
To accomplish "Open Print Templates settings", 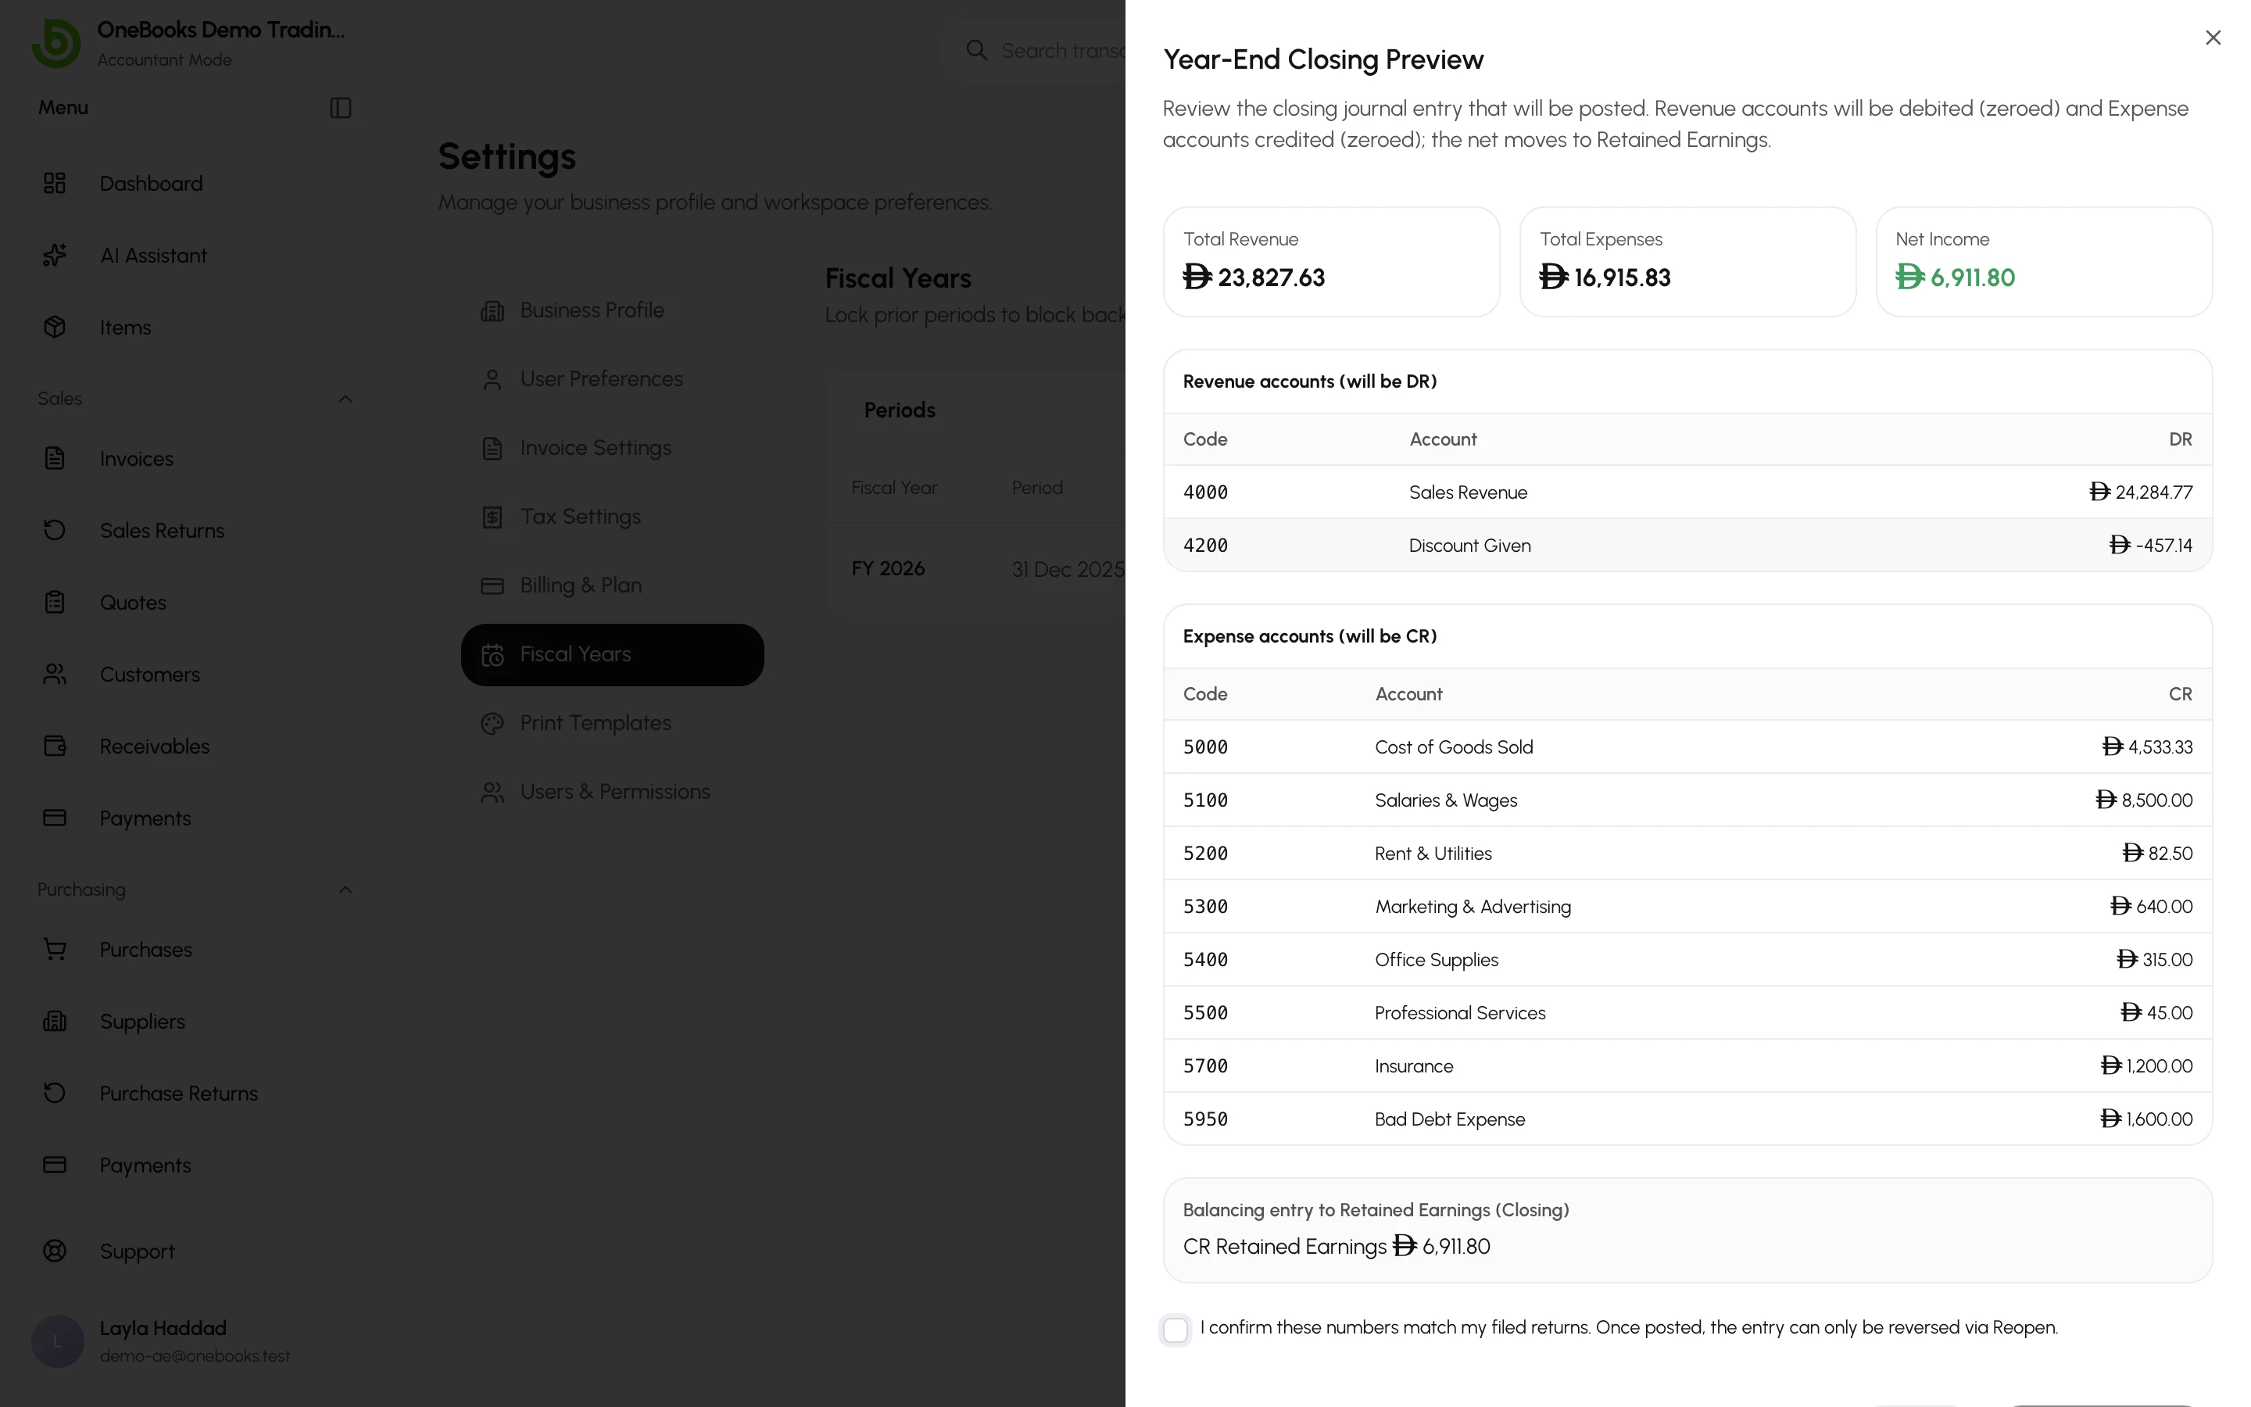I will tap(612, 724).
